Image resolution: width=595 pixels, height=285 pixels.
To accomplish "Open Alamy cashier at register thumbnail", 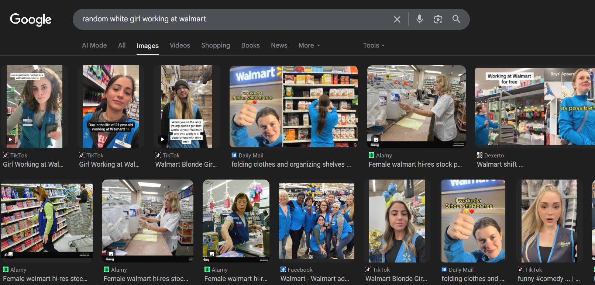I will [x=236, y=221].
